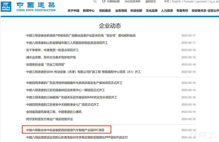Click the China State Construction wordmark
This screenshot has width=219, height=142.
[36, 7]
